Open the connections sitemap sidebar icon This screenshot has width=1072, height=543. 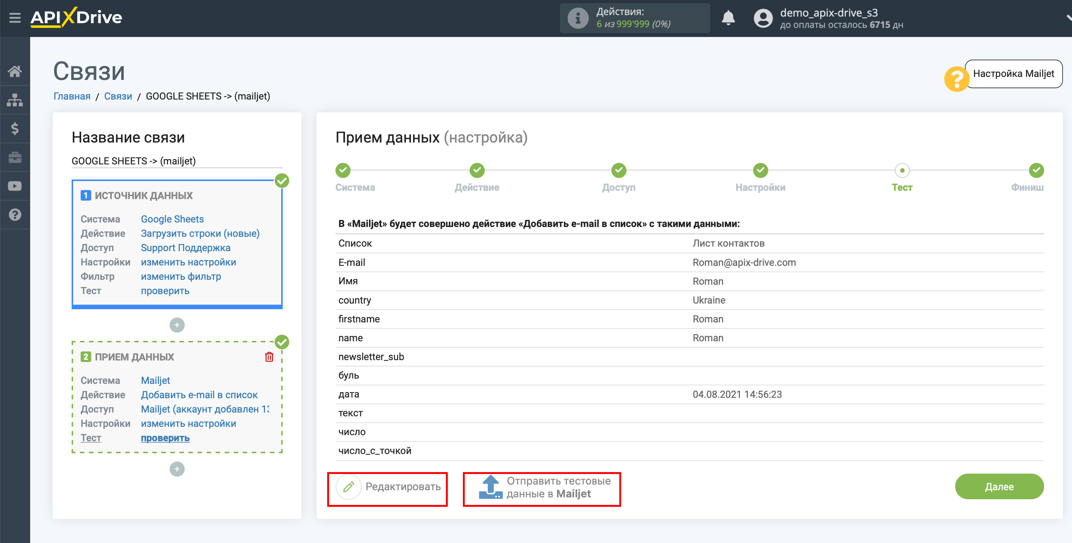tap(15, 100)
